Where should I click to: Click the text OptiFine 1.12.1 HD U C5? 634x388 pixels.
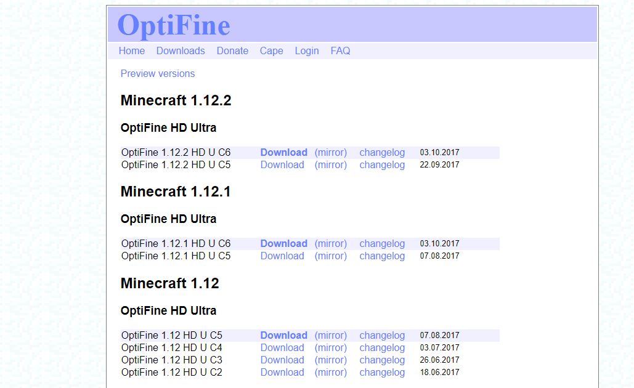pos(176,256)
